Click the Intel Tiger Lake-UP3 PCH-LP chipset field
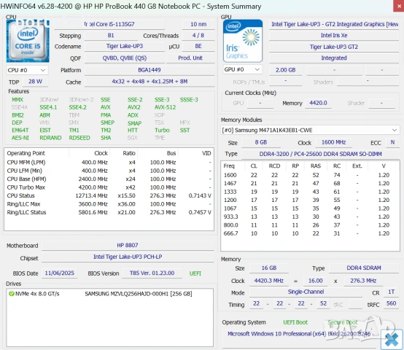This screenshot has height=350, width=404. 128,257
